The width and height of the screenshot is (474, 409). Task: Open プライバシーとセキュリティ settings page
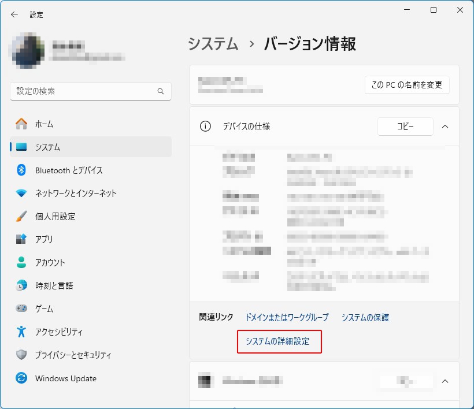tap(73, 355)
